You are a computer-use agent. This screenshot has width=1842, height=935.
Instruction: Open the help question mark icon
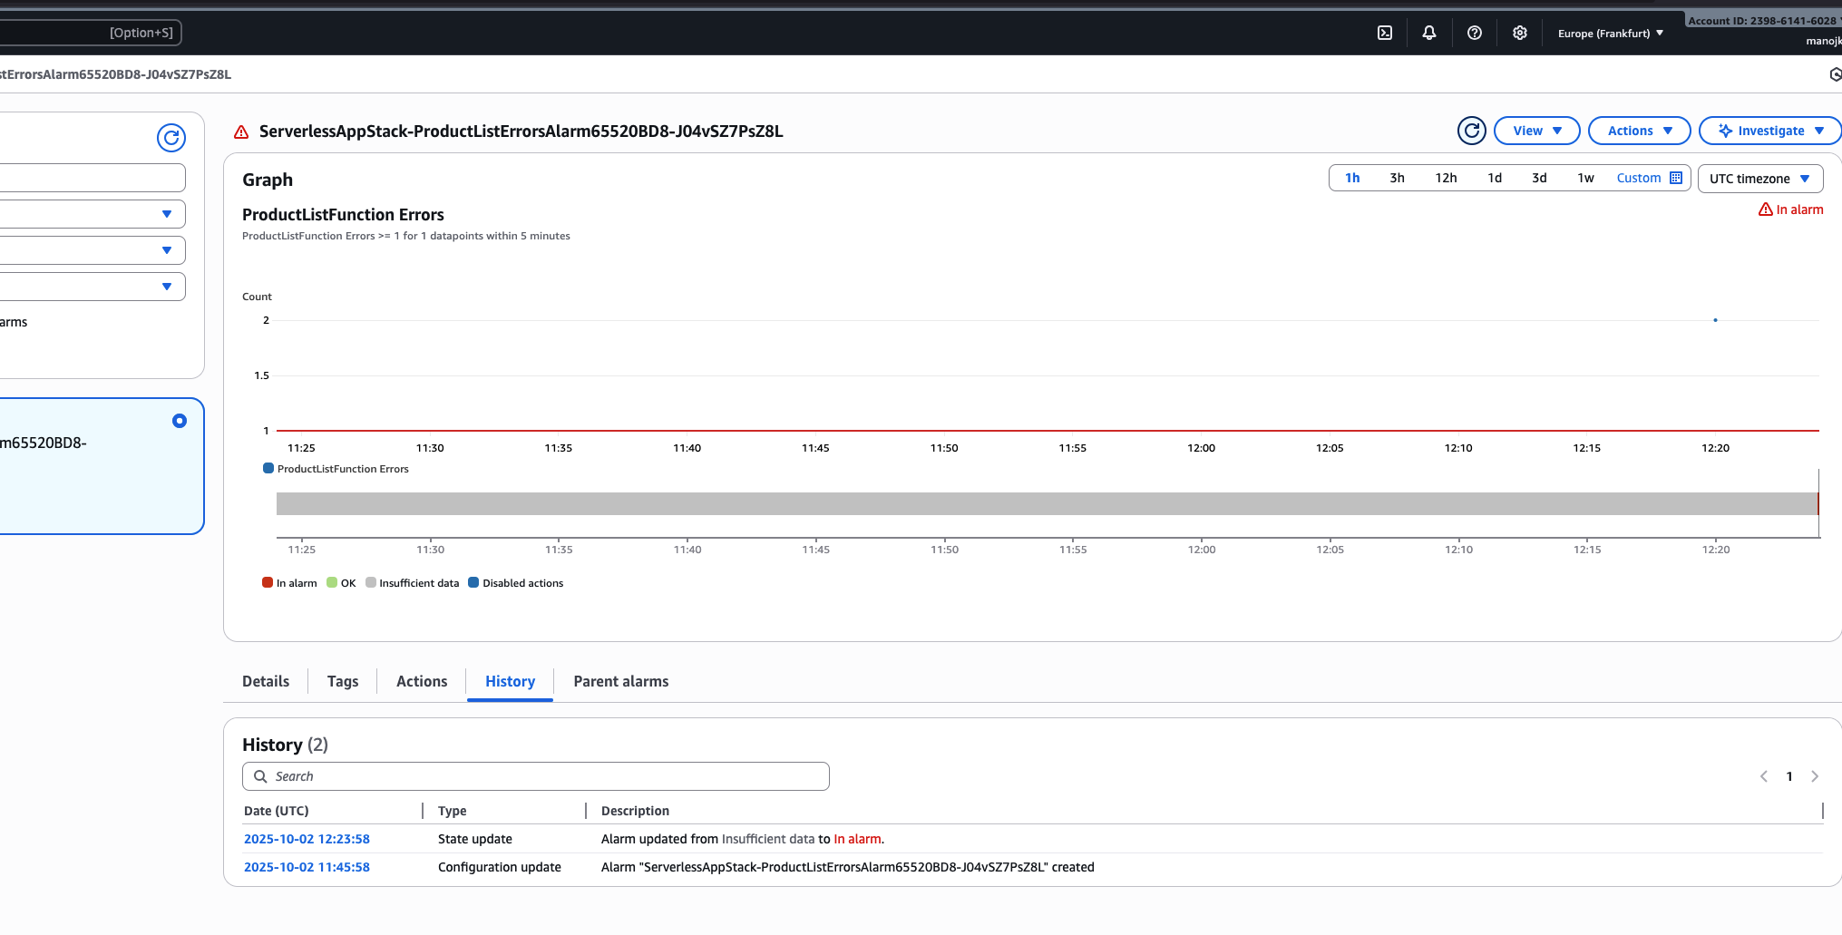tap(1475, 33)
